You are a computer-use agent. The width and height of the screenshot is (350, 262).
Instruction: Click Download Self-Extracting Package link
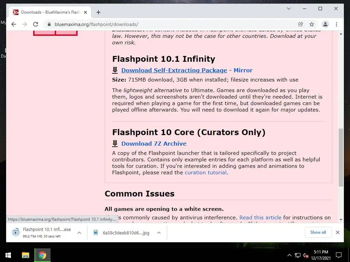tap(174, 70)
